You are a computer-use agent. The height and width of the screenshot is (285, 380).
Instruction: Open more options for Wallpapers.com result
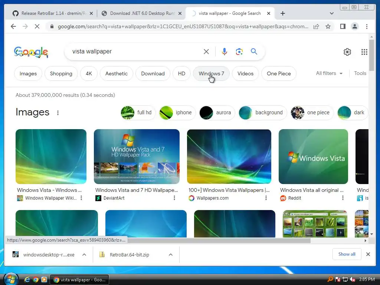[266, 198]
